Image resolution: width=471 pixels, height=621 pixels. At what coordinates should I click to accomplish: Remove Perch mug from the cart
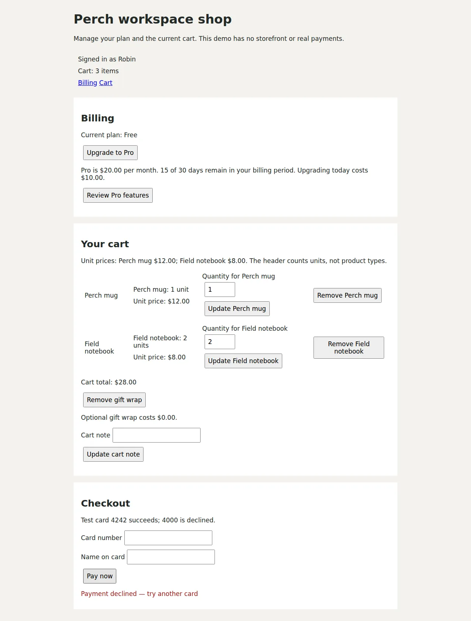[347, 295]
